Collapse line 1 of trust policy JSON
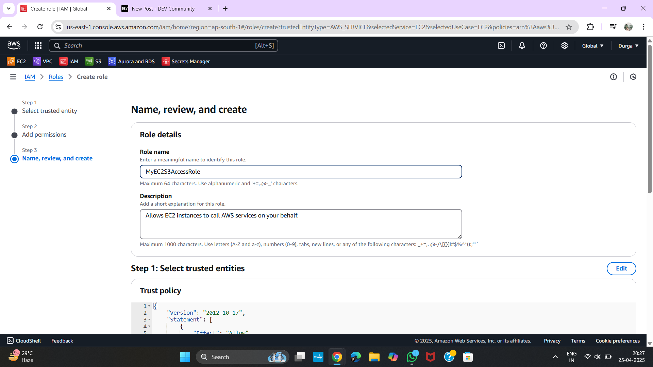The height and width of the screenshot is (367, 653). coord(149,306)
